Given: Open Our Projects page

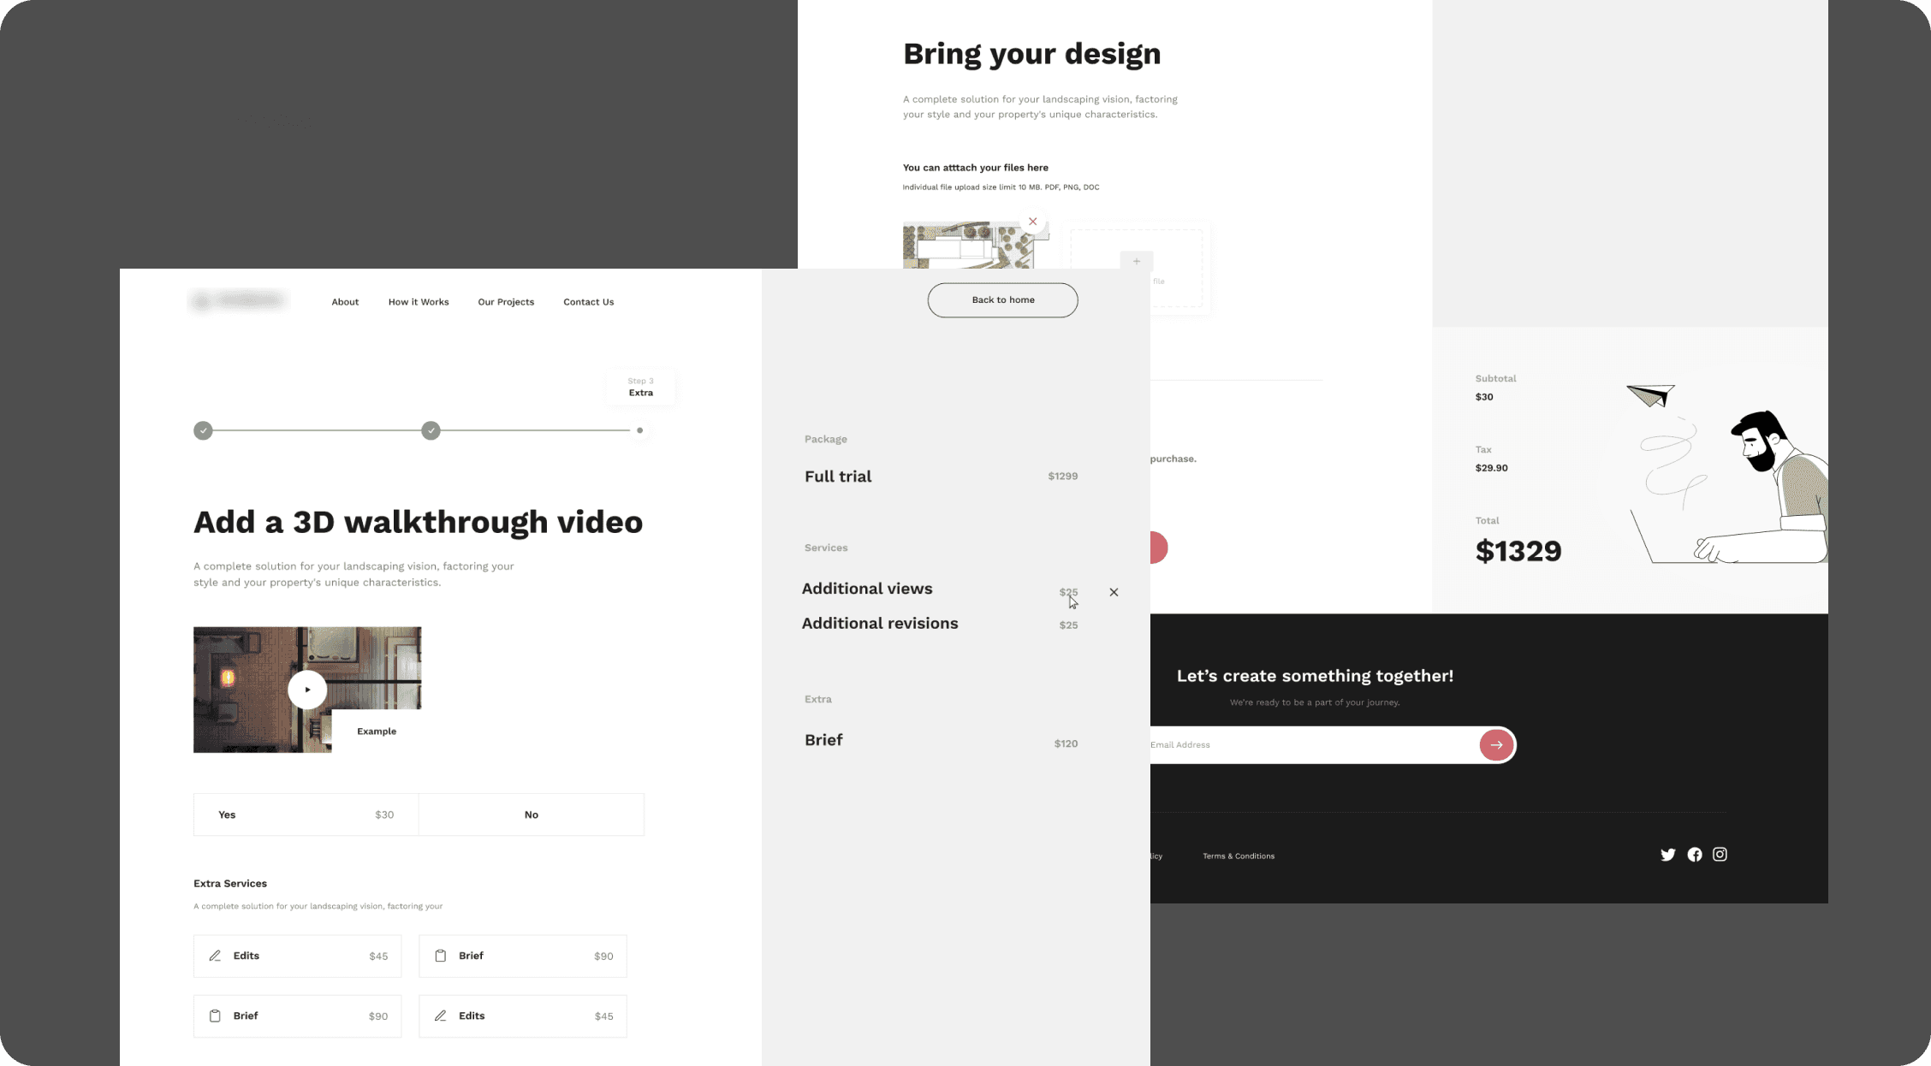Looking at the screenshot, I should (x=506, y=302).
